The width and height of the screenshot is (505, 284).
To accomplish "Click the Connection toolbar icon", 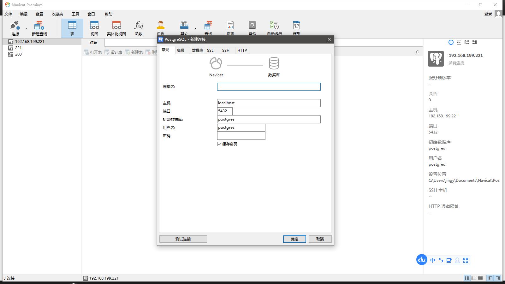I will pos(15,28).
